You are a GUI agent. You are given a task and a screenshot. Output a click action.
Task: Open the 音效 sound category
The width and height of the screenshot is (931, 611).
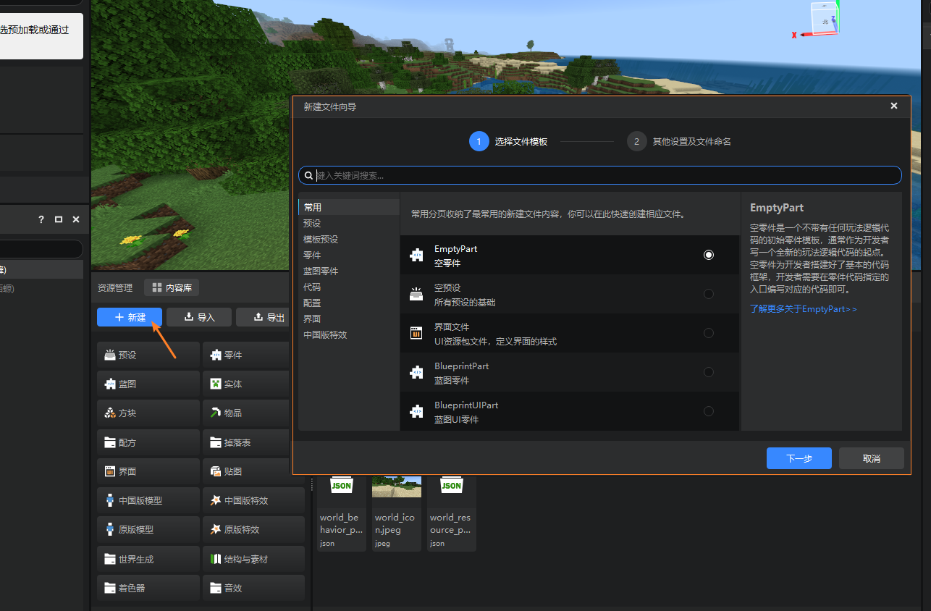coord(253,588)
